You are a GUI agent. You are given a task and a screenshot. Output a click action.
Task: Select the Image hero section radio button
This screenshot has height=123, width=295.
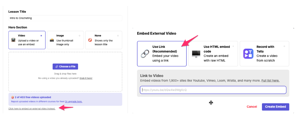click(79, 36)
